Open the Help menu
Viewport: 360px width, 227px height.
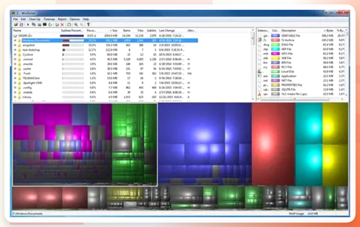86,19
